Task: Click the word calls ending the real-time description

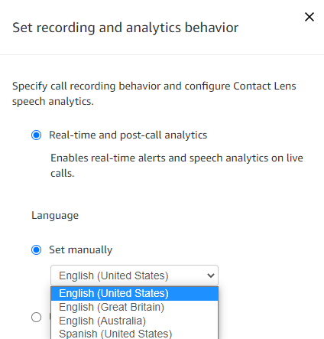Action: point(62,174)
